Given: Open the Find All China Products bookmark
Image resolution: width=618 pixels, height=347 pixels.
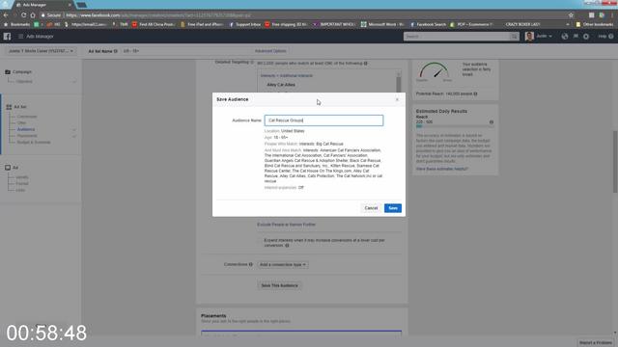Looking at the screenshot, I should tap(154, 24).
